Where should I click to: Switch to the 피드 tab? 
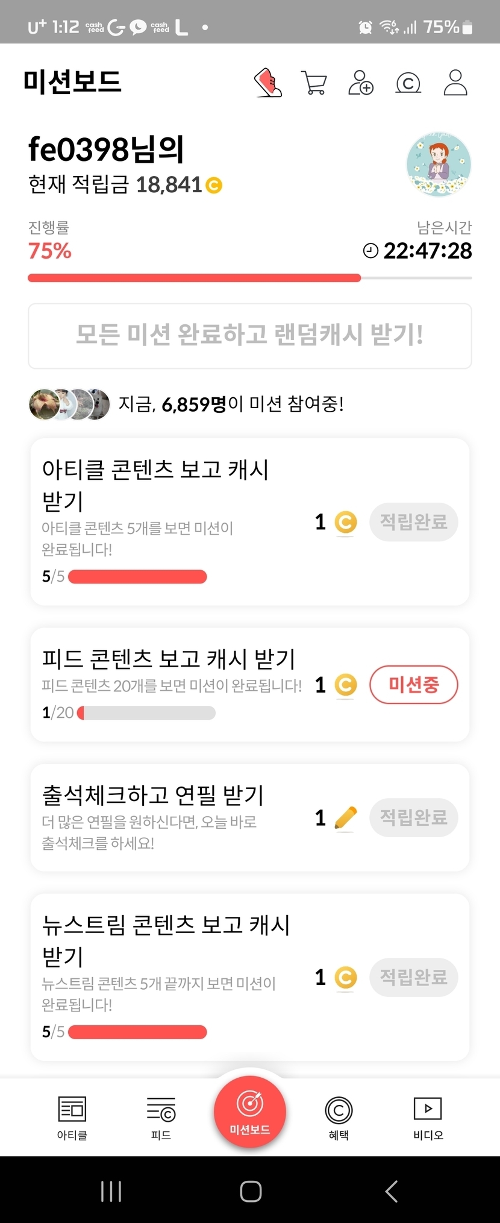click(161, 1118)
